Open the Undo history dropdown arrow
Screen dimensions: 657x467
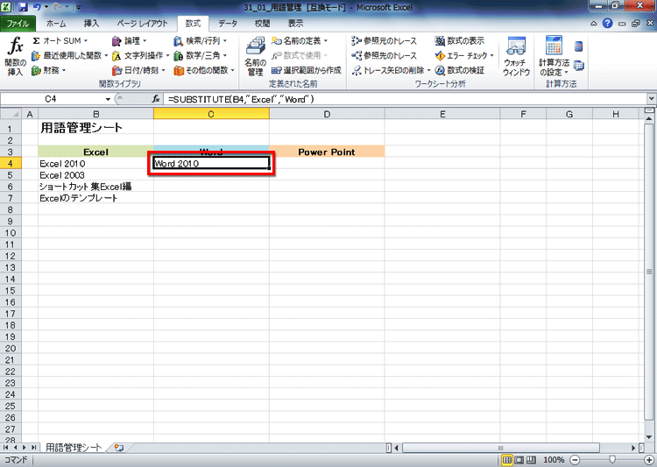[x=46, y=7]
